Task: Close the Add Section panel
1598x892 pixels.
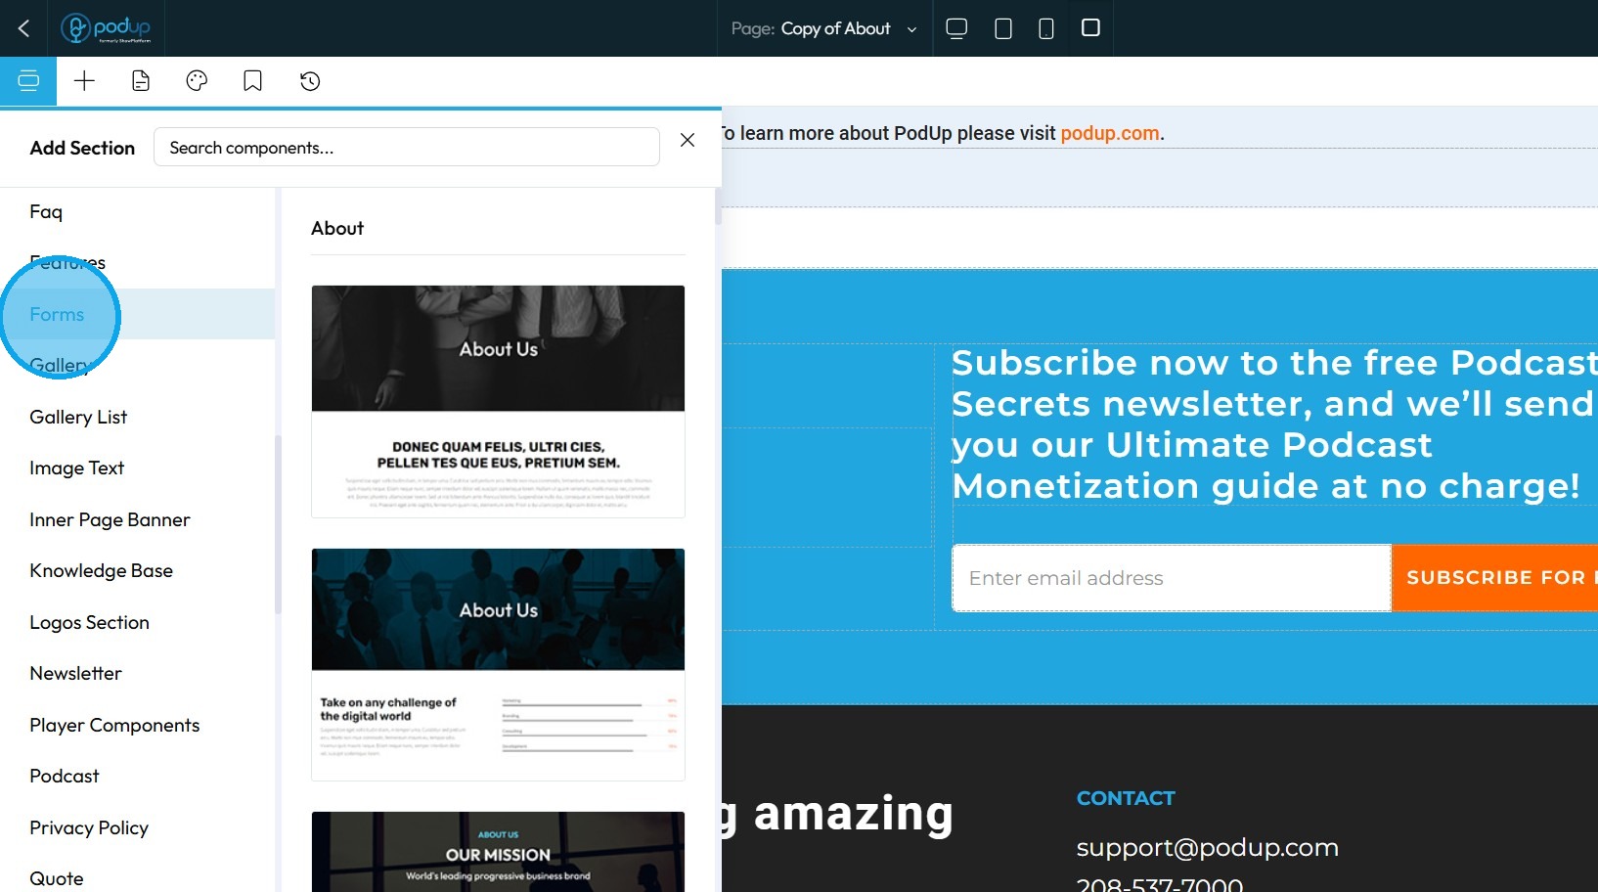Action: [688, 140]
